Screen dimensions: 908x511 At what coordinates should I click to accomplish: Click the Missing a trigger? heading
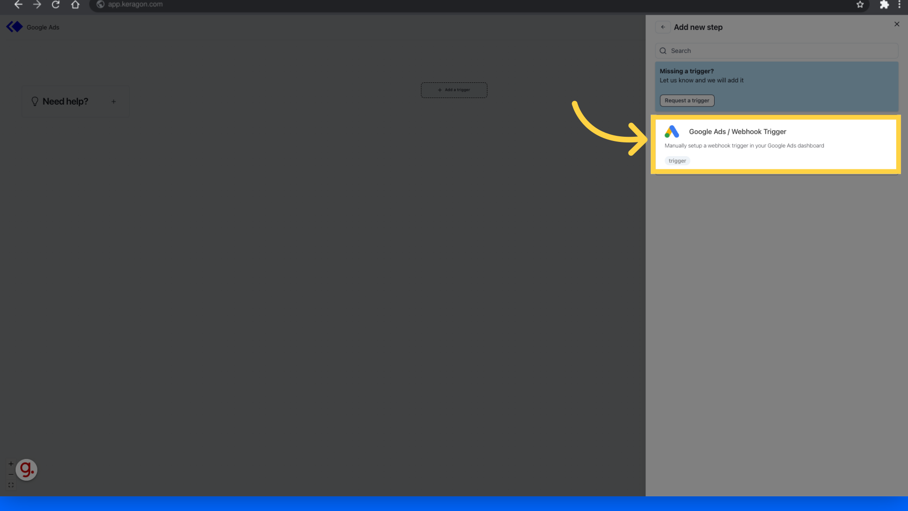687,71
